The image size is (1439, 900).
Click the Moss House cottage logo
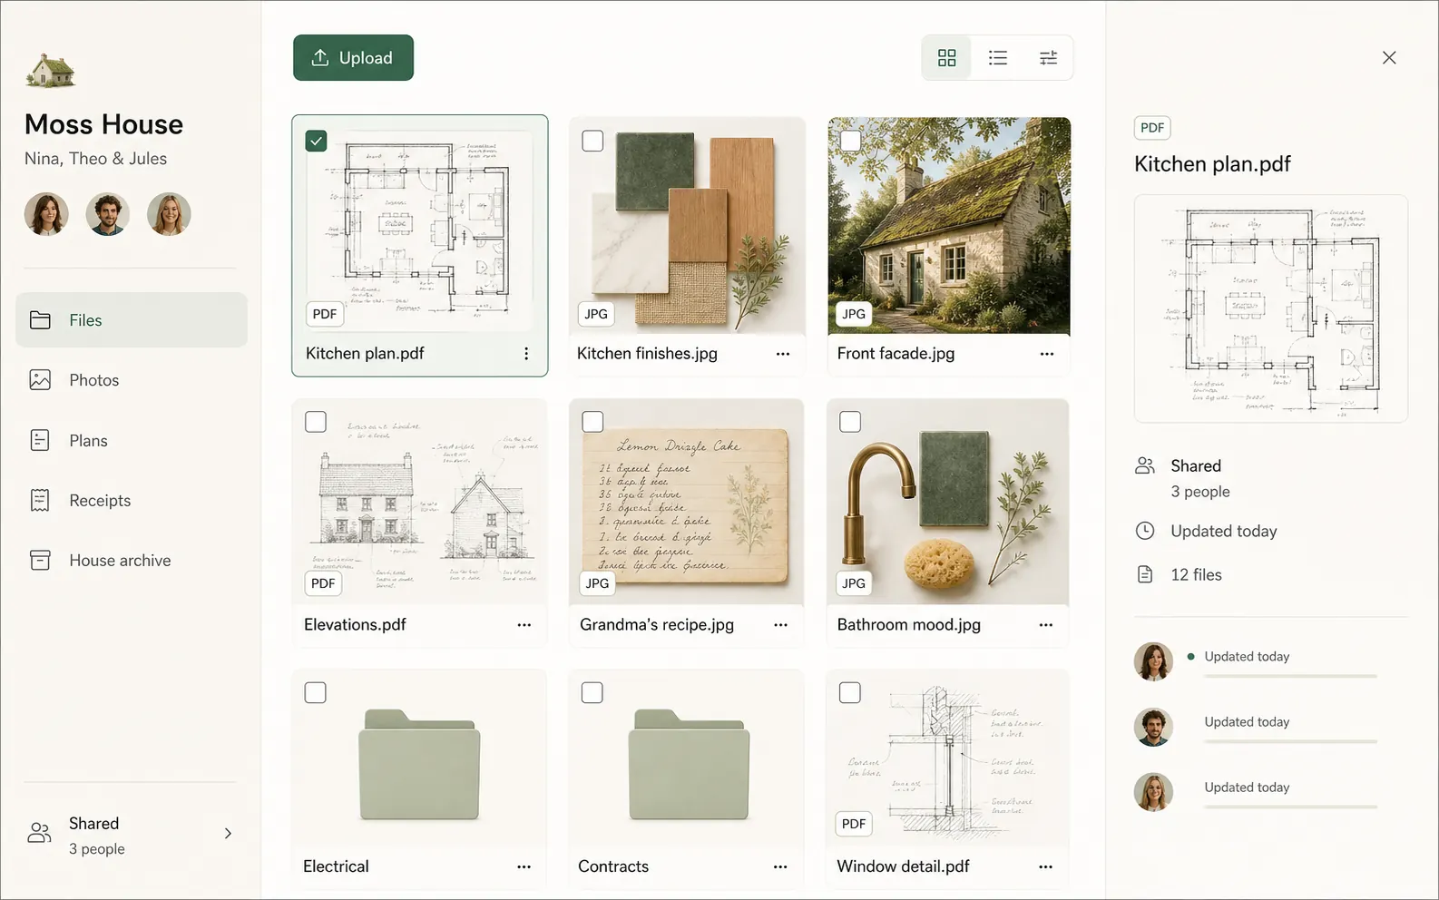click(51, 71)
